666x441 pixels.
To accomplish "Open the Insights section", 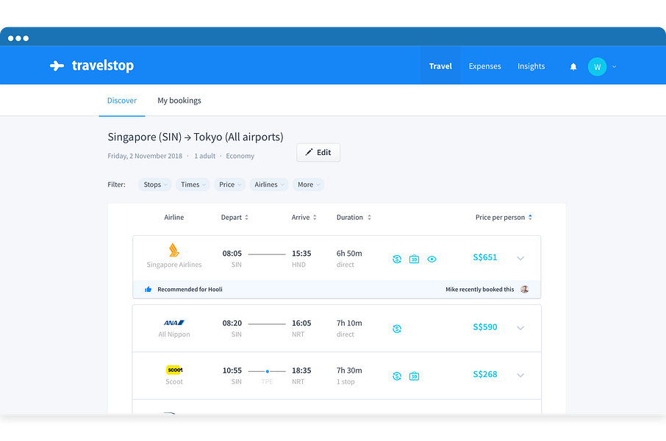I will (x=531, y=66).
